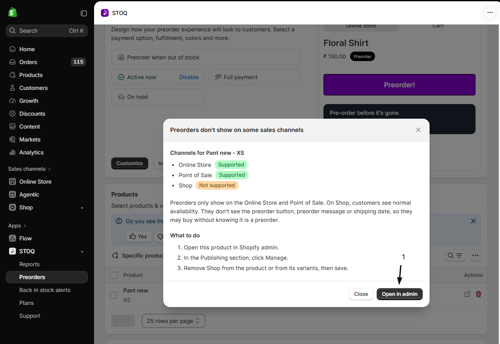Click the Shopify logo icon
This screenshot has width=500, height=344.
12,12
